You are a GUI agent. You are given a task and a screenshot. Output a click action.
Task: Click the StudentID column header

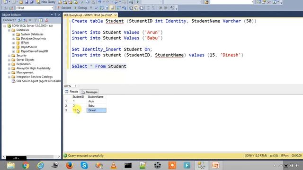point(78,97)
